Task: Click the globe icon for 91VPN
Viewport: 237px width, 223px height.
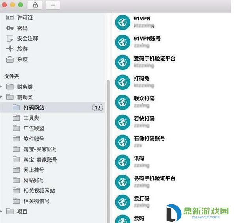Action: 122,22
